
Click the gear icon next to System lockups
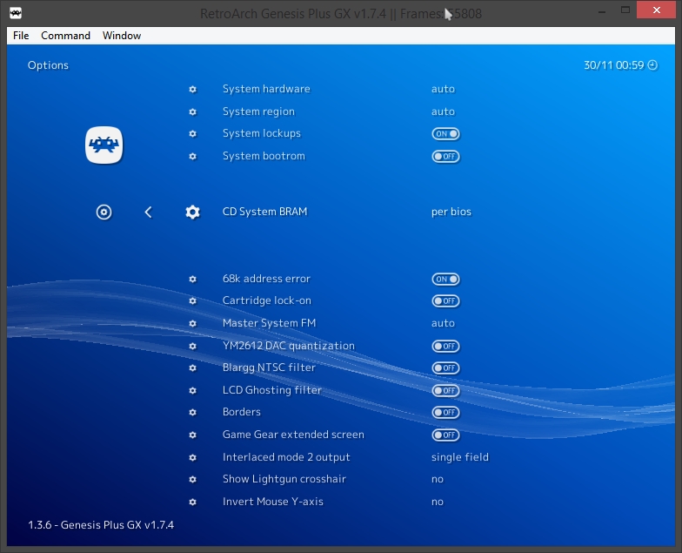point(193,134)
